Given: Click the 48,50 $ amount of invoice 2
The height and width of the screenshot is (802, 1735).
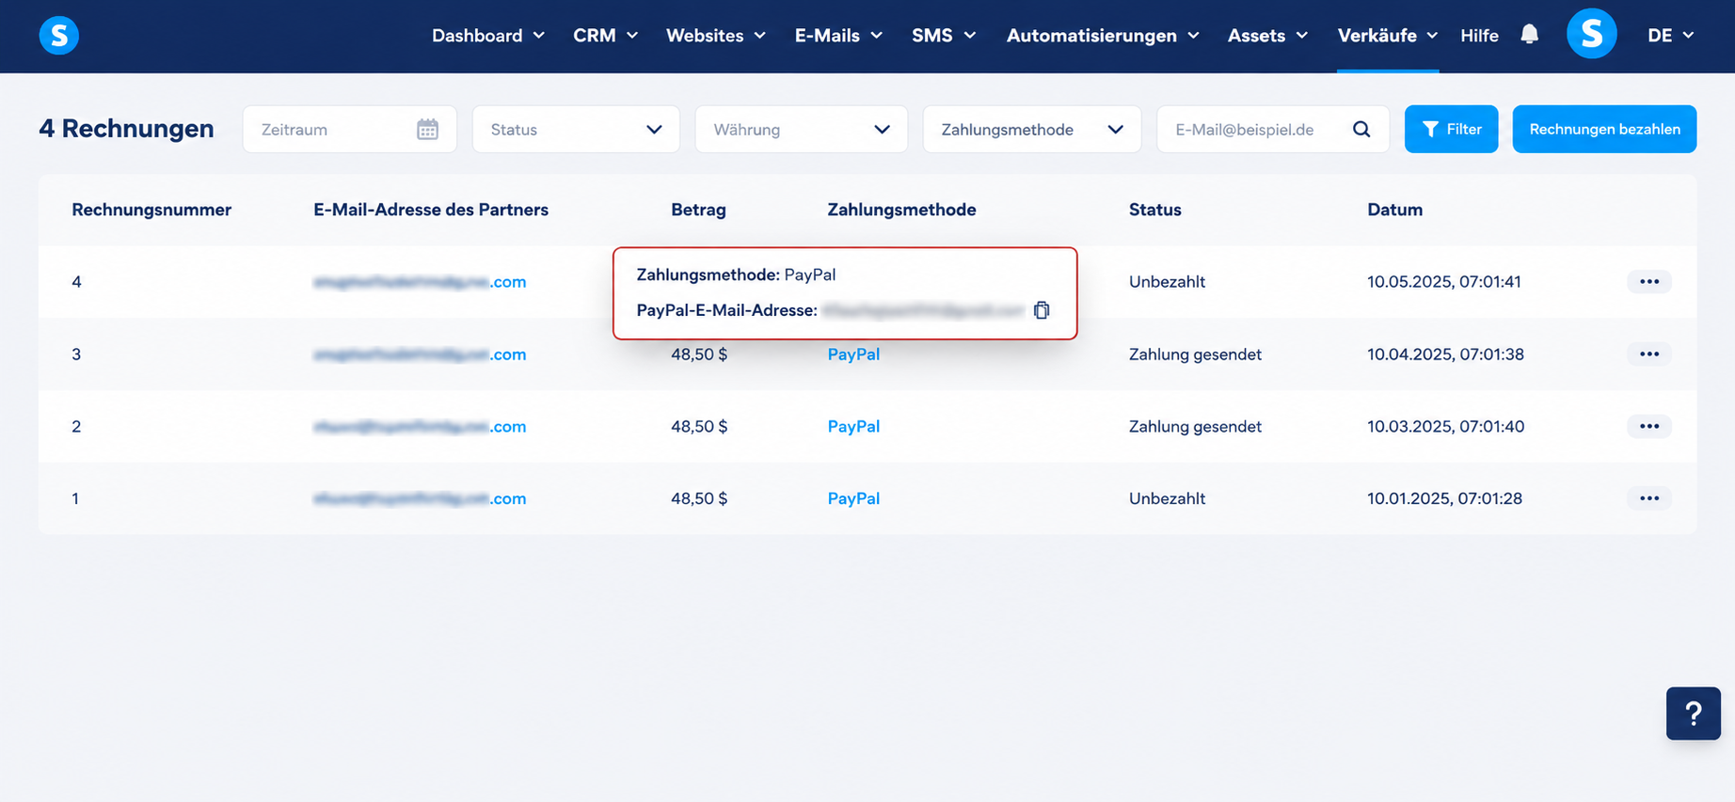Looking at the screenshot, I should click(x=699, y=426).
